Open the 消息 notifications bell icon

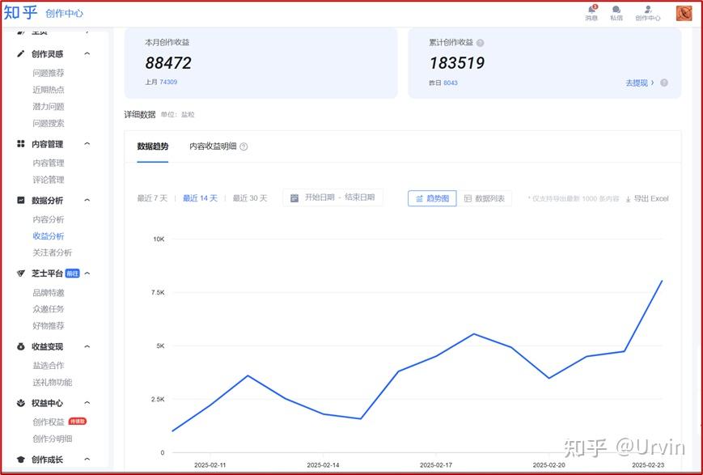[592, 10]
